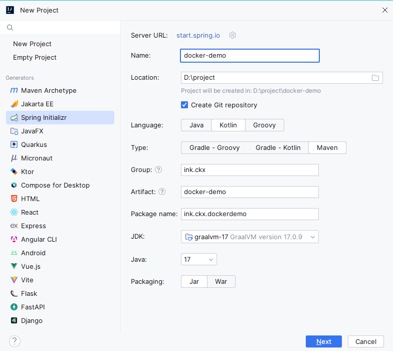
Task: Open the Java version 17 dropdown
Action: [x=199, y=259]
